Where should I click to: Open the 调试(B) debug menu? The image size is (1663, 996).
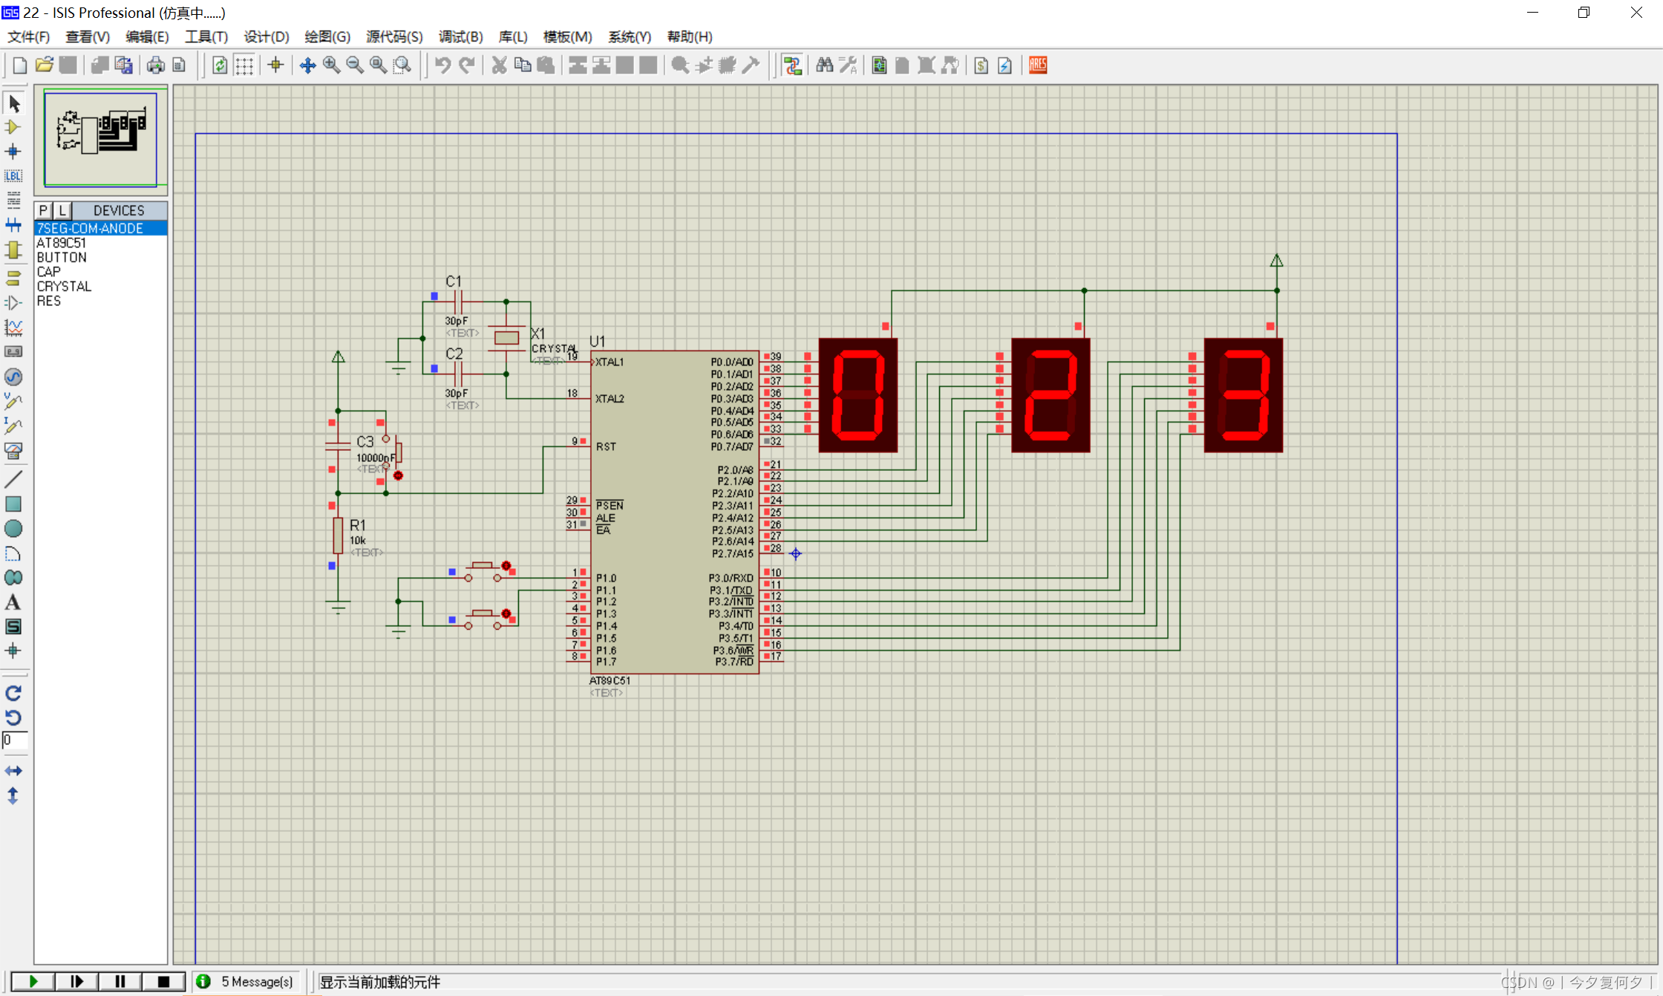(x=460, y=36)
